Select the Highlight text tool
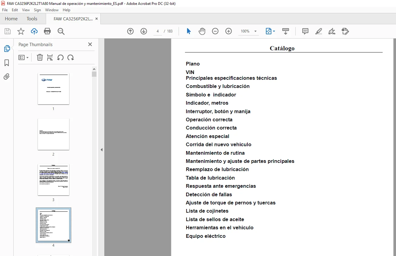The width and height of the screenshot is (396, 256). click(x=319, y=31)
